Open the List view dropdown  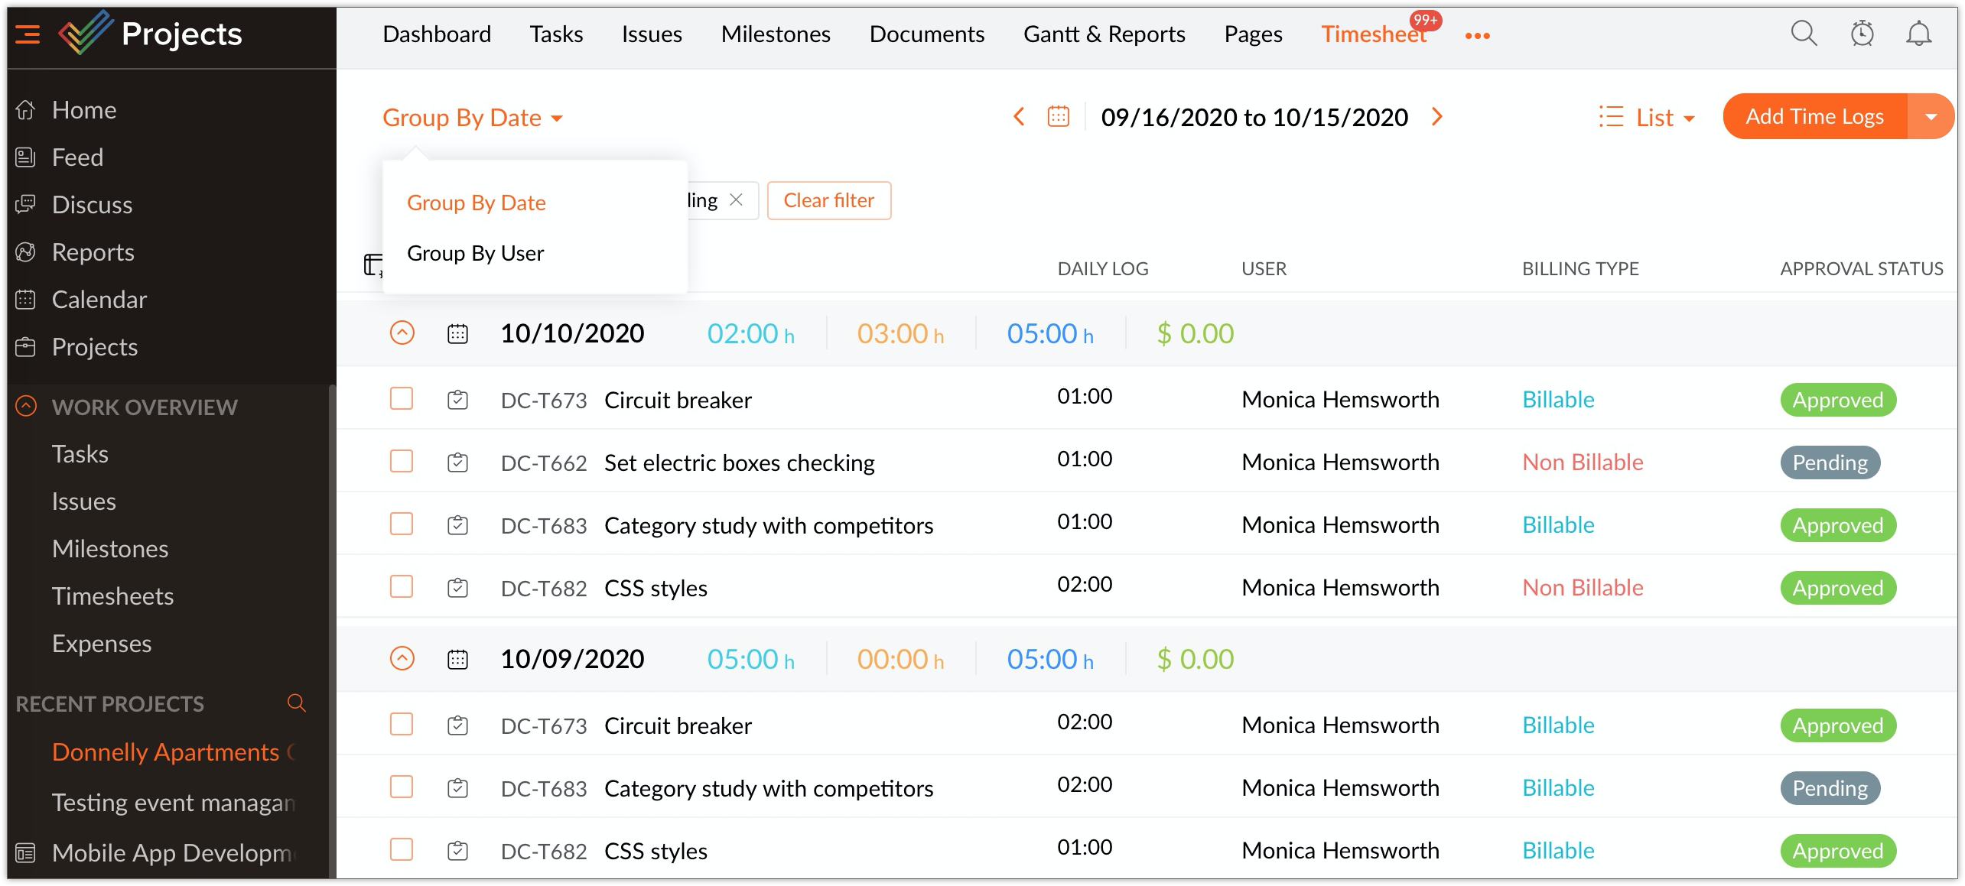1647,117
